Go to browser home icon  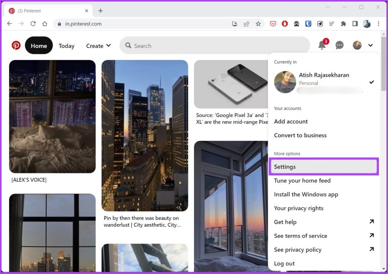[x=45, y=24]
